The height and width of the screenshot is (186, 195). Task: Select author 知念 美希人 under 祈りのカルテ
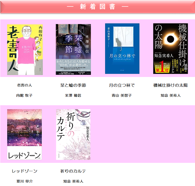[x=73, y=181]
